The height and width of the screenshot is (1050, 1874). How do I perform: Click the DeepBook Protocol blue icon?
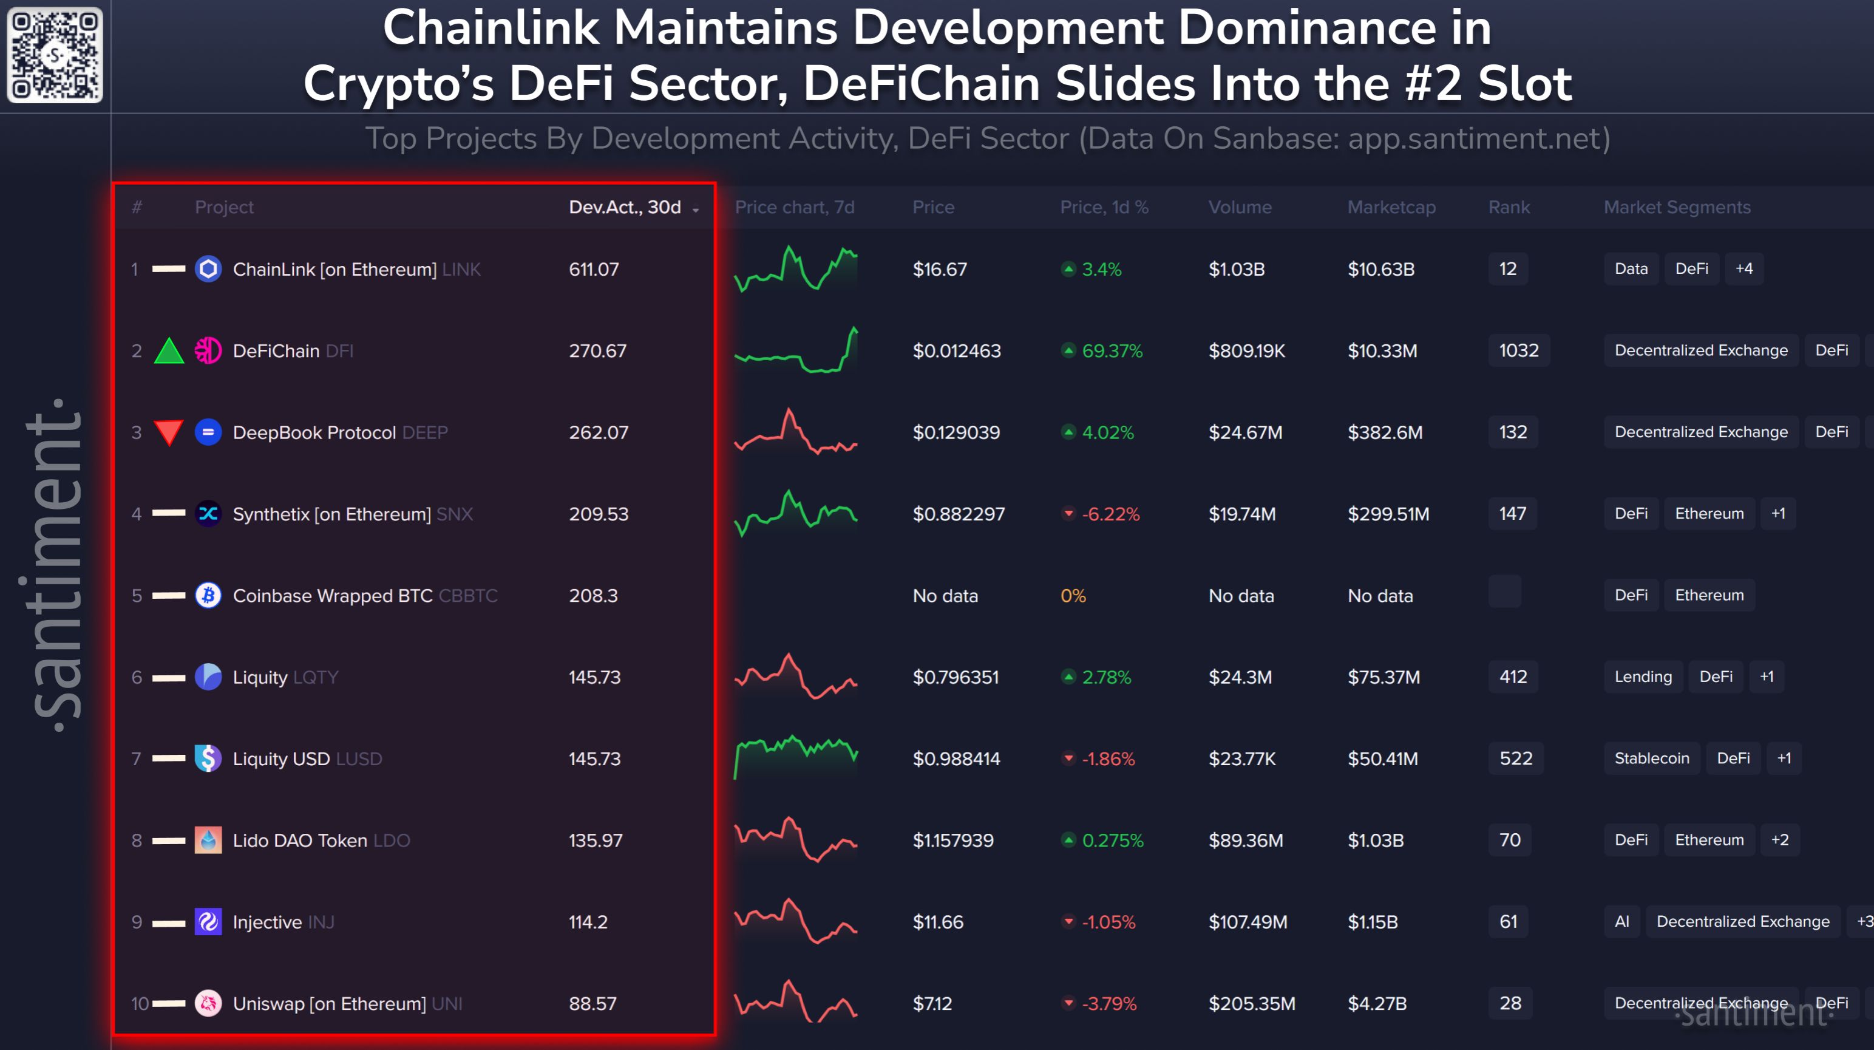(x=208, y=432)
